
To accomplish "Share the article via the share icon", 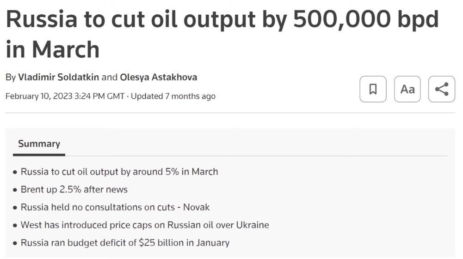I will 441,89.
